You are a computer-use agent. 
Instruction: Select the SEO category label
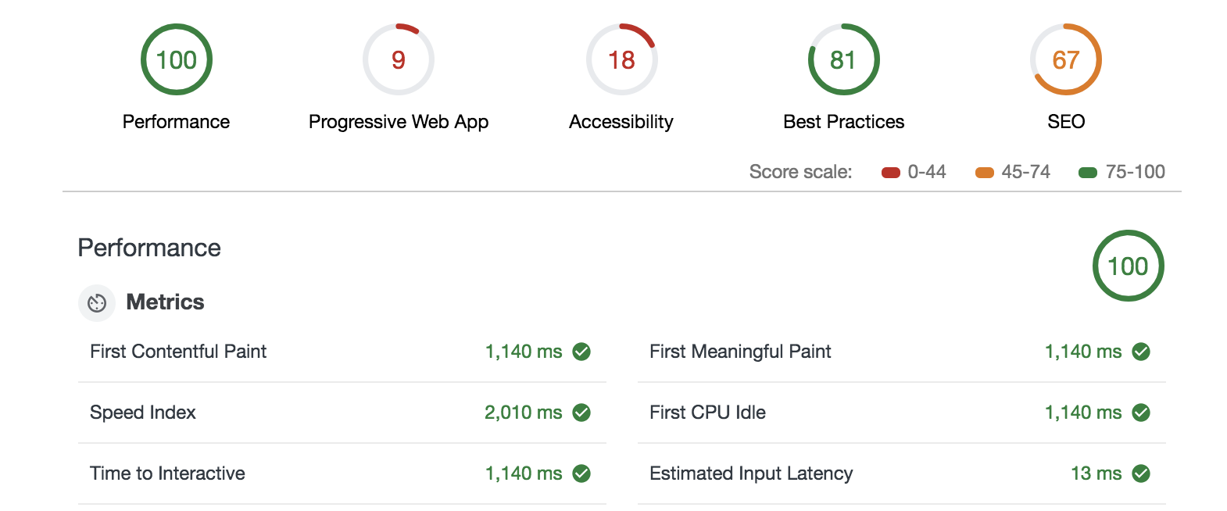tap(1066, 122)
